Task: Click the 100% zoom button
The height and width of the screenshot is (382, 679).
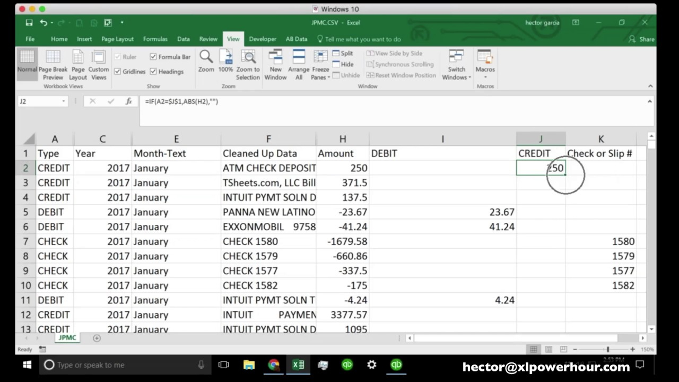Action: click(x=225, y=60)
